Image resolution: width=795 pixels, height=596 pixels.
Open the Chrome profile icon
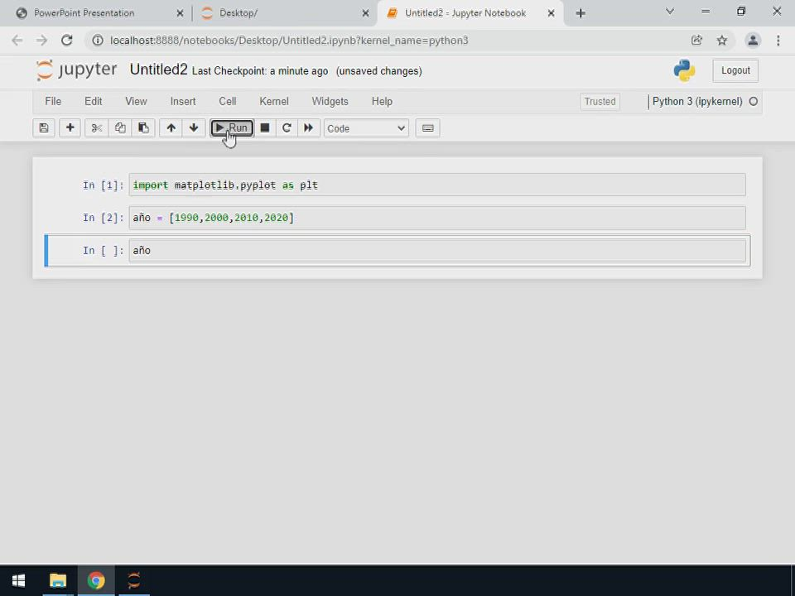(x=753, y=41)
